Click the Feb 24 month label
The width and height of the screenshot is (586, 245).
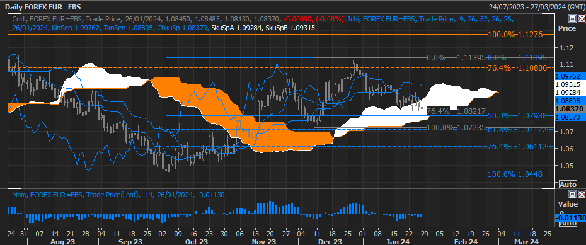[466, 242]
